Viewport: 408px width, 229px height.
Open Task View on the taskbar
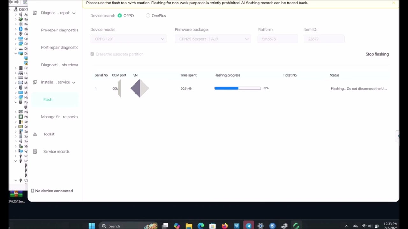point(165,226)
